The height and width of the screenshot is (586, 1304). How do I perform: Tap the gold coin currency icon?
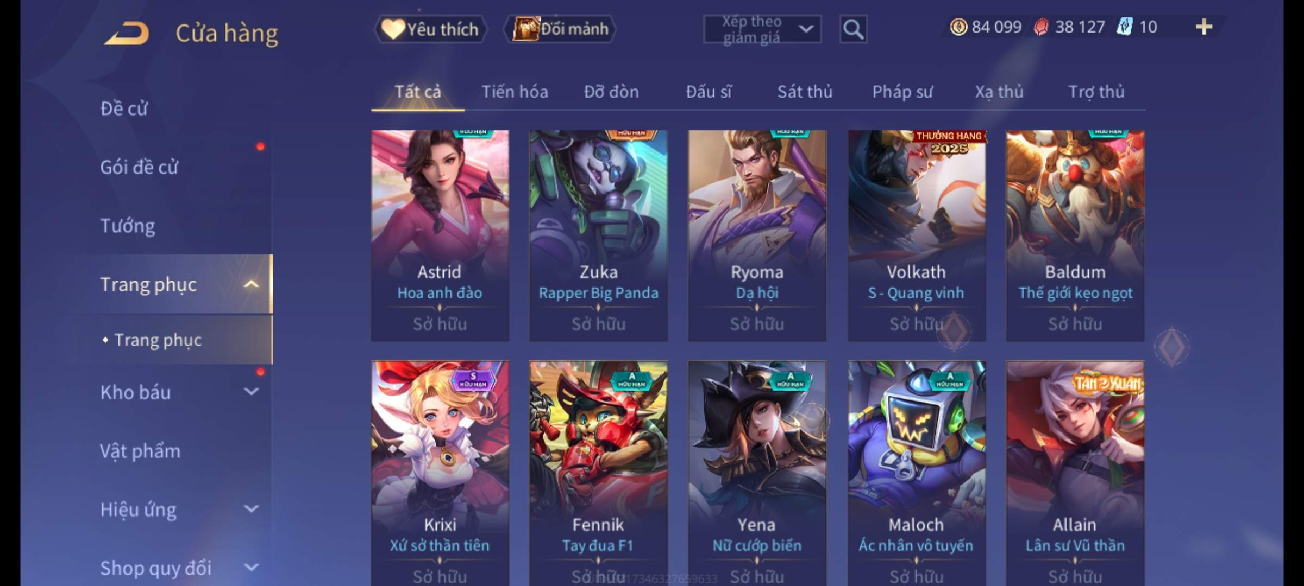958,27
